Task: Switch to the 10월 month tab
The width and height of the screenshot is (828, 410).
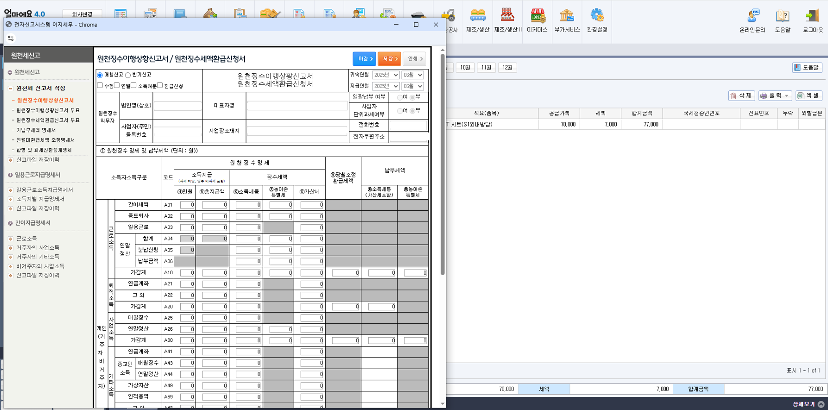Action: click(x=465, y=68)
